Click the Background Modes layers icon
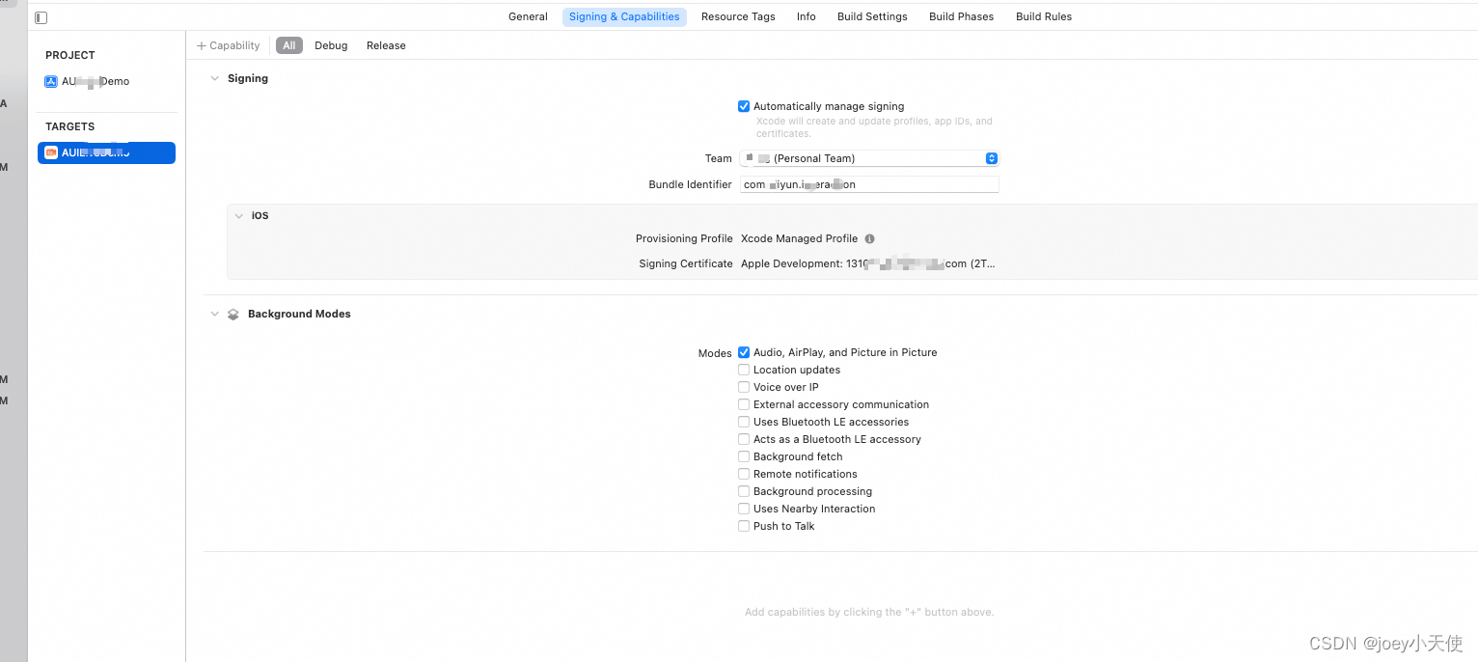 [233, 315]
